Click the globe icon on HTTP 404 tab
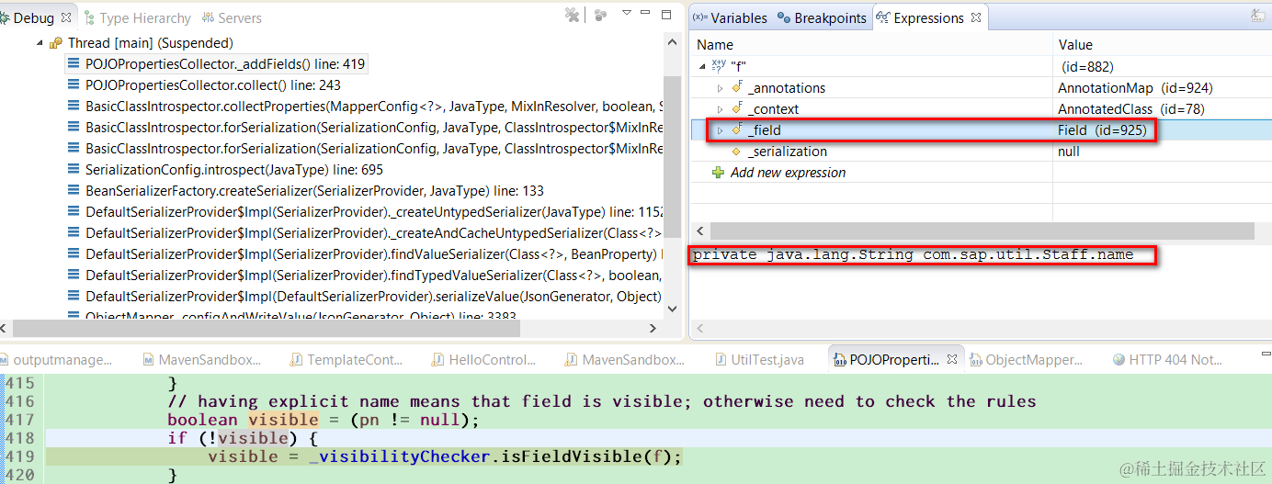Viewport: 1272px width, 484px height. click(1119, 360)
